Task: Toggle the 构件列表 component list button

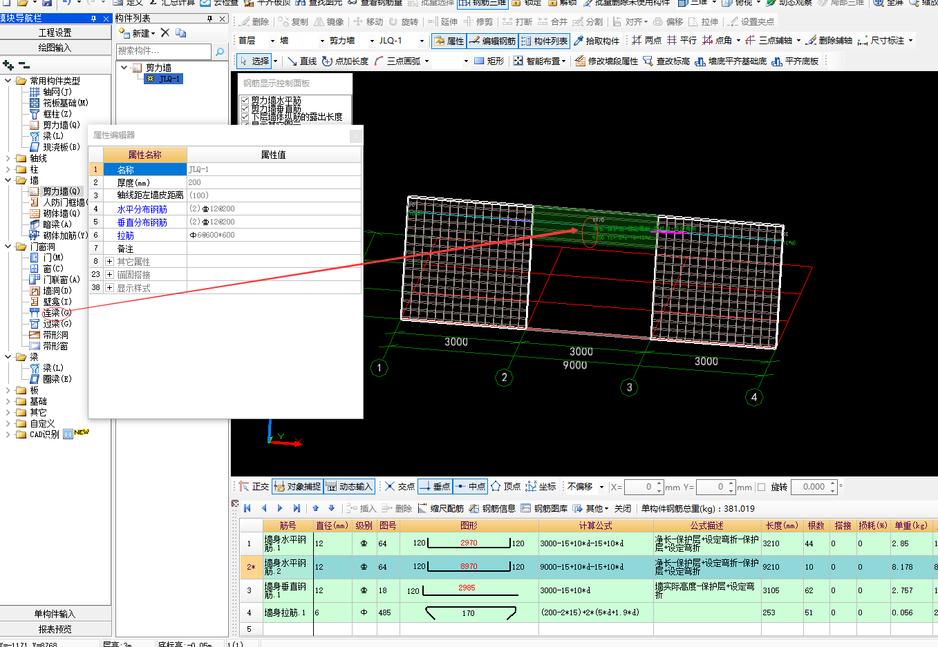Action: (544, 41)
